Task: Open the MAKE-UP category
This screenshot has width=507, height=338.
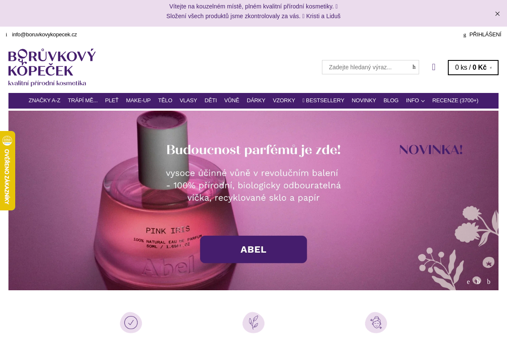Action: click(x=138, y=101)
